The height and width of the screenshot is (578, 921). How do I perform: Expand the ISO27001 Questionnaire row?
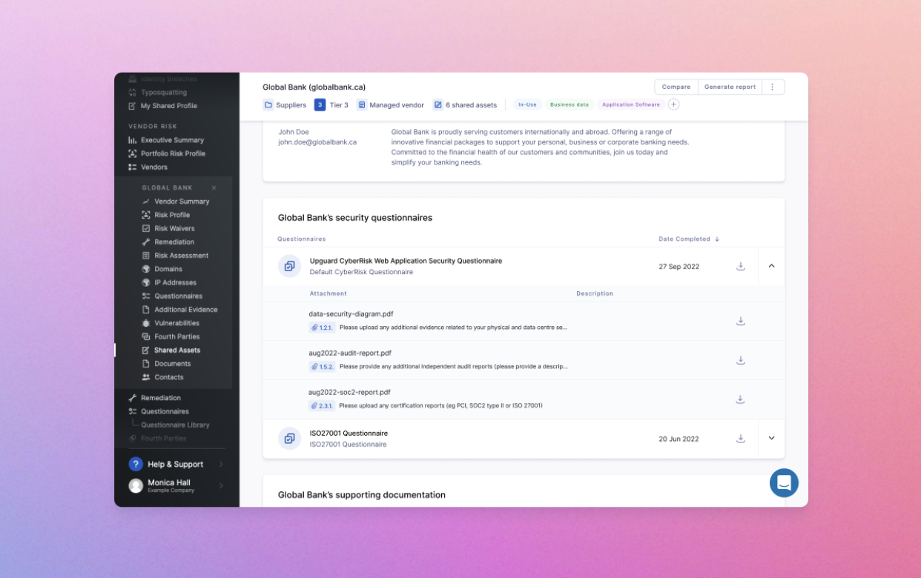(x=771, y=439)
